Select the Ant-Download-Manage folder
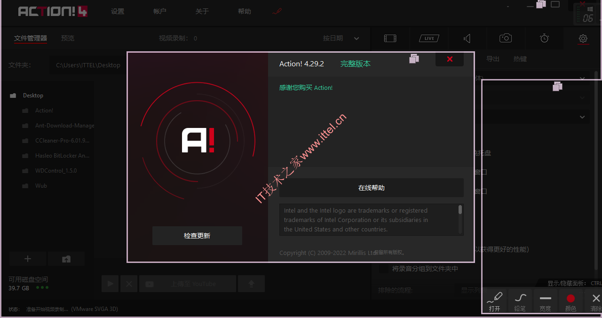 pos(65,126)
